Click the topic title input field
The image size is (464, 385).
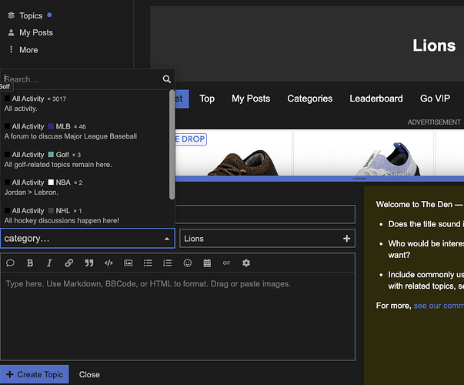[x=265, y=214]
